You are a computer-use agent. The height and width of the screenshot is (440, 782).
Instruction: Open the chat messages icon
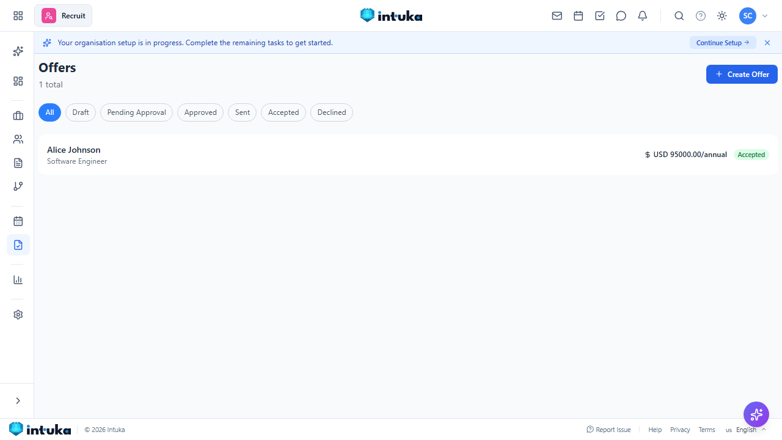pos(621,16)
